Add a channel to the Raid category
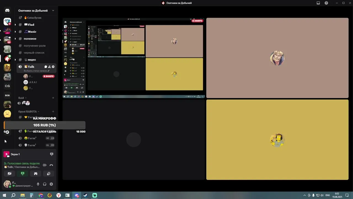This screenshot has width=353, height=199. tap(53, 98)
